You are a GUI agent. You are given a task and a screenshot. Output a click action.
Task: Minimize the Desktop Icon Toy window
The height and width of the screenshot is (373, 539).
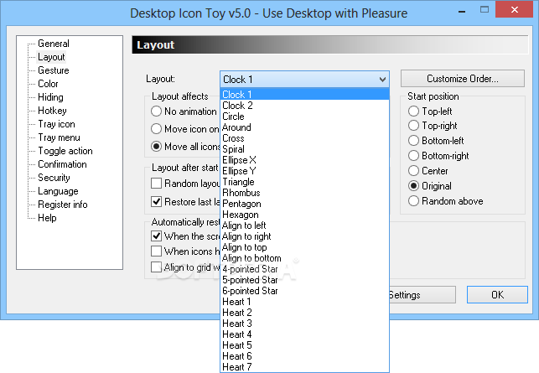[462, 12]
